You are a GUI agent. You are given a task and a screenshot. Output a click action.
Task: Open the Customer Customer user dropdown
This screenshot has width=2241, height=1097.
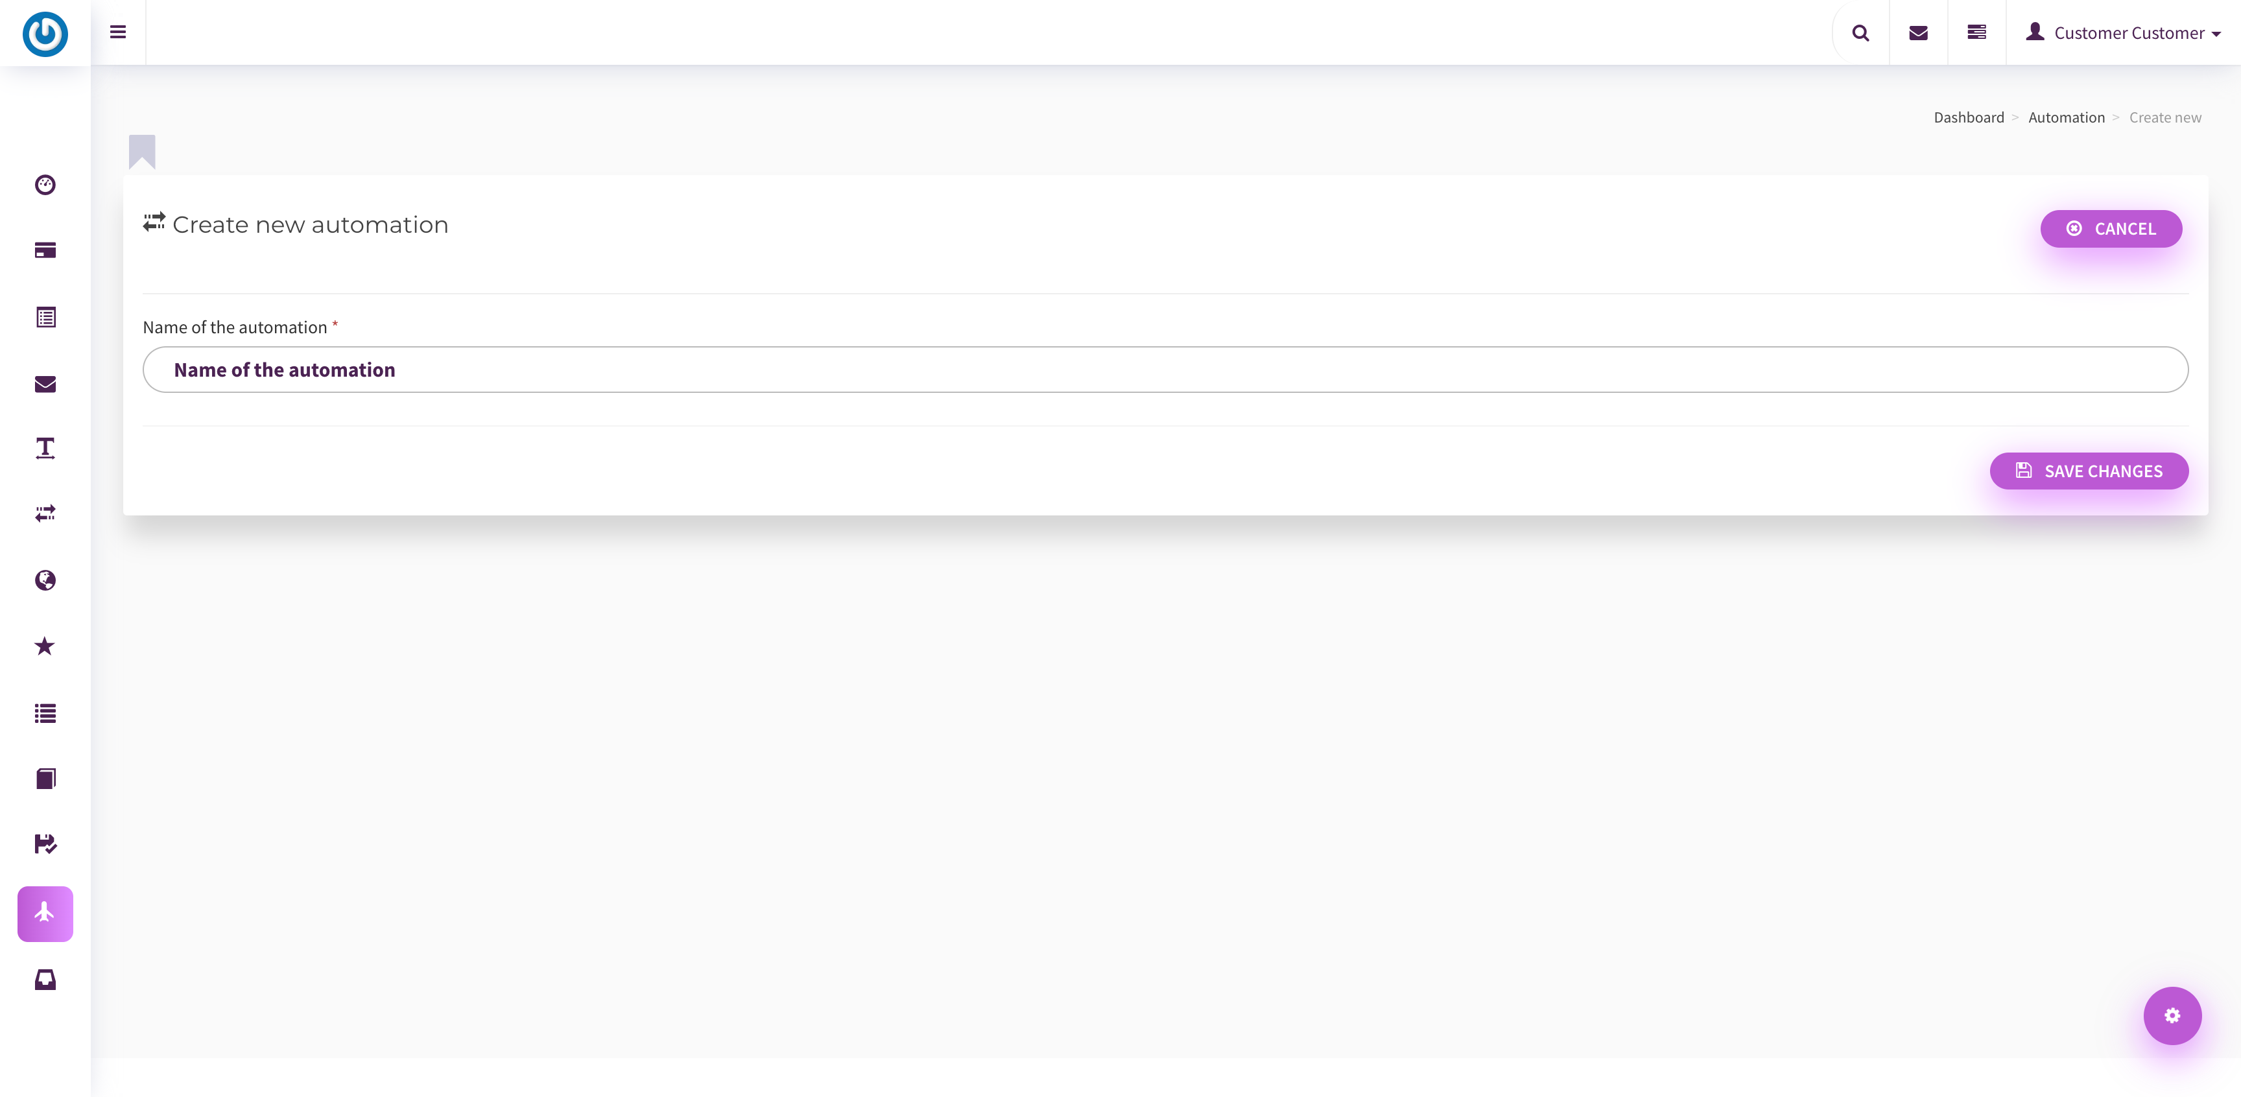point(2123,33)
